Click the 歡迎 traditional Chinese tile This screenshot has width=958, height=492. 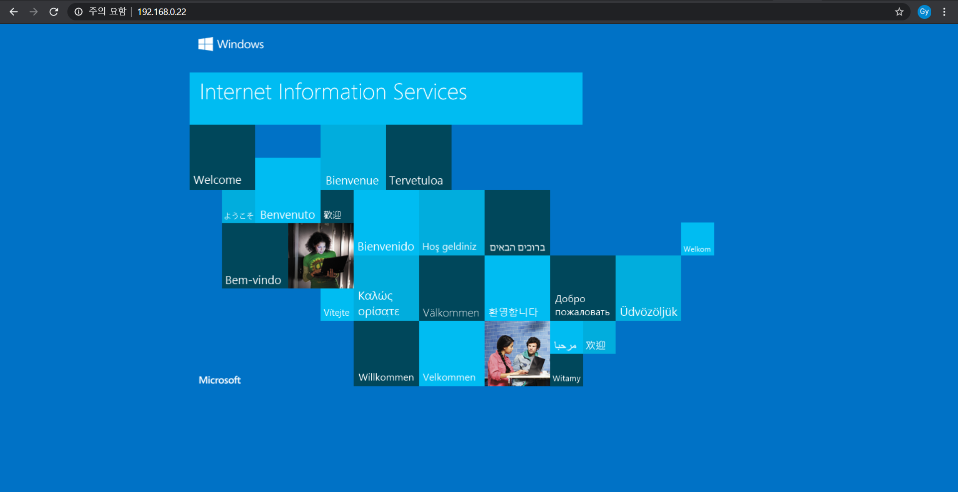[x=337, y=207]
